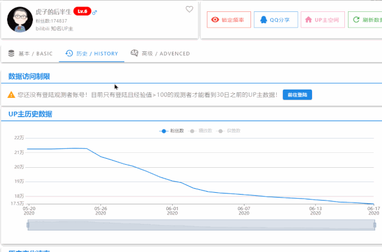This screenshot has width=382, height=252.
Task: Click the heart favorite icon
Action: (190, 9)
